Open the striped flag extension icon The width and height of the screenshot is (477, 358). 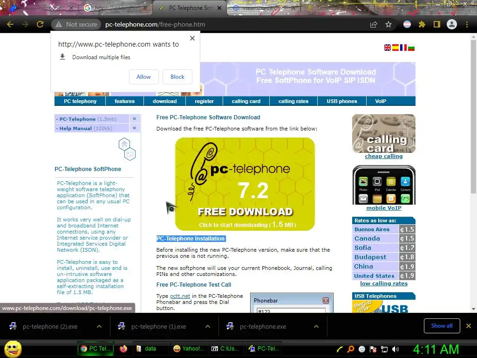(407, 24)
